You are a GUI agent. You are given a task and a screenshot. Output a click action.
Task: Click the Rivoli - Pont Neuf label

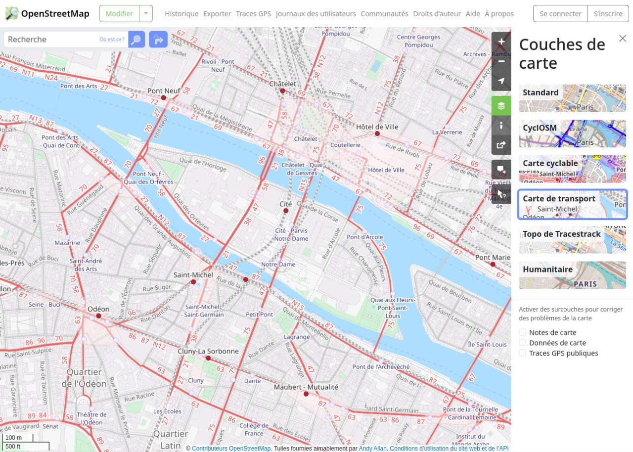218,65
